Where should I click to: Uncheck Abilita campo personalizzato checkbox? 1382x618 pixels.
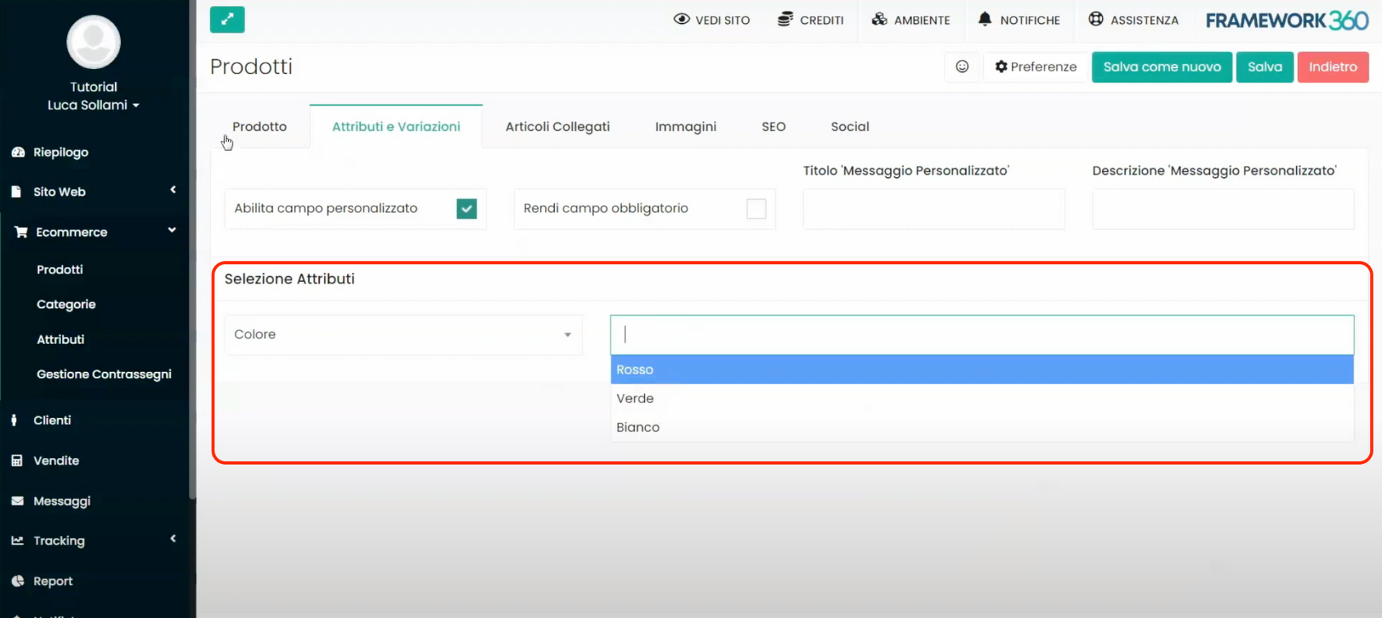(x=466, y=209)
